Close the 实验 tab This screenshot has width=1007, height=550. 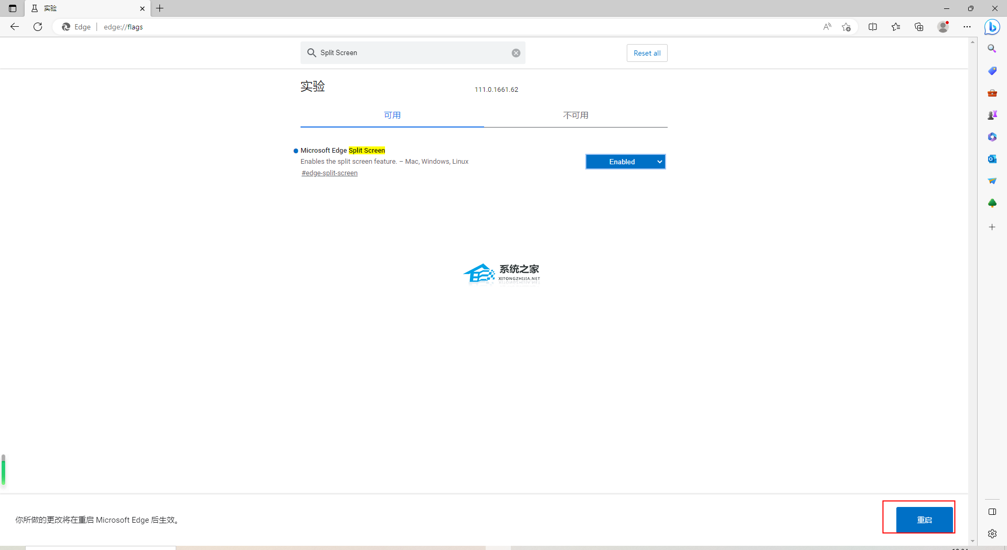(142, 8)
